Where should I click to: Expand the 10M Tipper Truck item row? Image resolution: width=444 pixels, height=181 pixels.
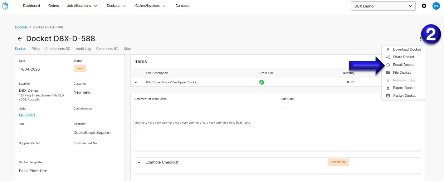click(136, 82)
